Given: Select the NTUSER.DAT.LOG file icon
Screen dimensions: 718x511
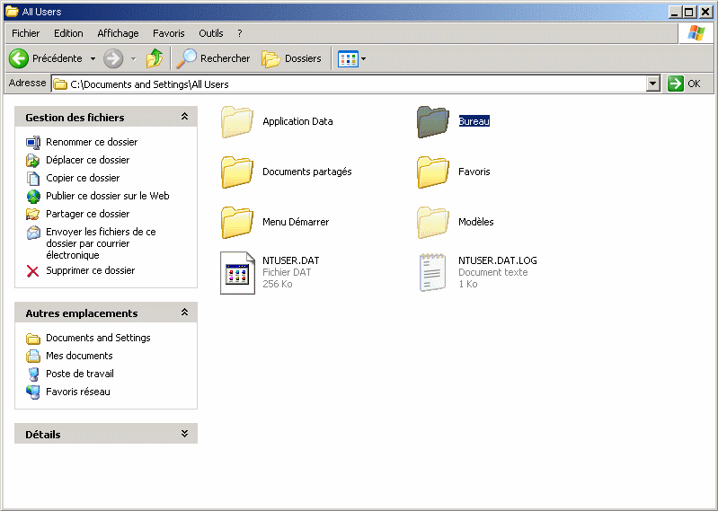Looking at the screenshot, I should (433, 273).
